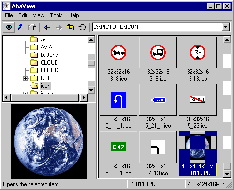
Task: Click the Opens the selected item status text
Action: point(30,184)
